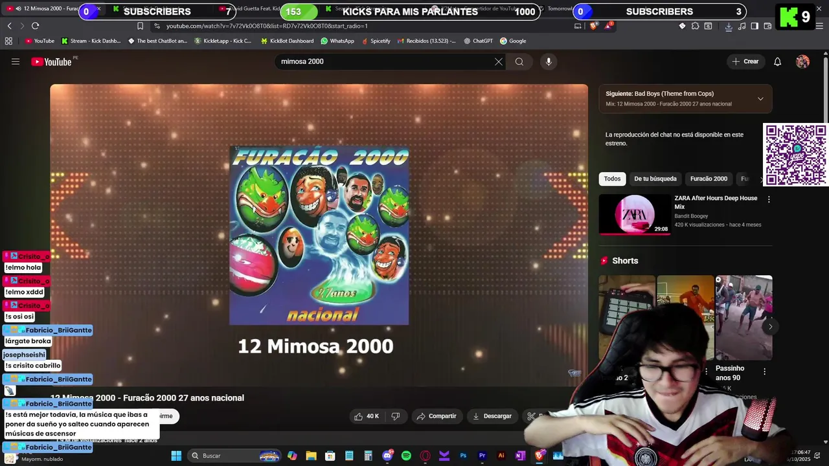Image resolution: width=829 pixels, height=466 pixels.
Task: Open Illustrator from the taskbar
Action: pos(501,456)
